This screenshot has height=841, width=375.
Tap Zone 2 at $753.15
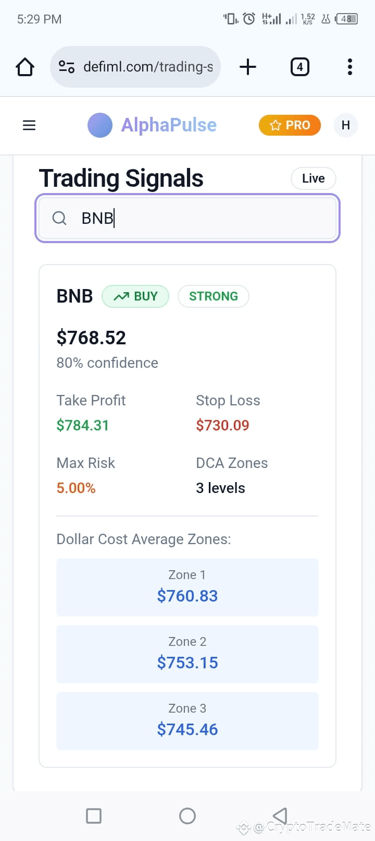[187, 654]
